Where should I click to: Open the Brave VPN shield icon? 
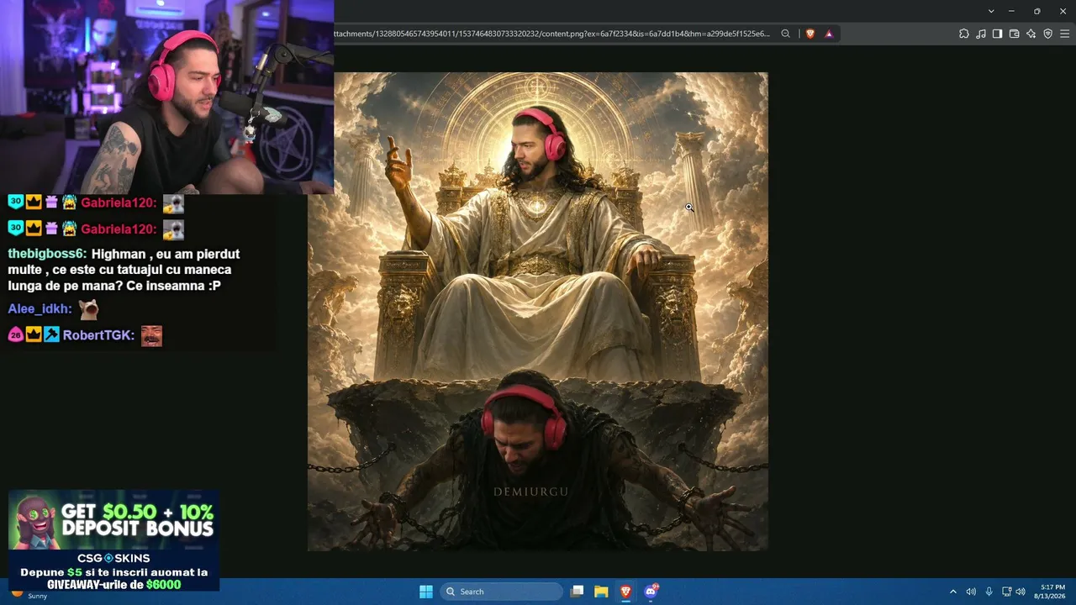tap(1047, 34)
